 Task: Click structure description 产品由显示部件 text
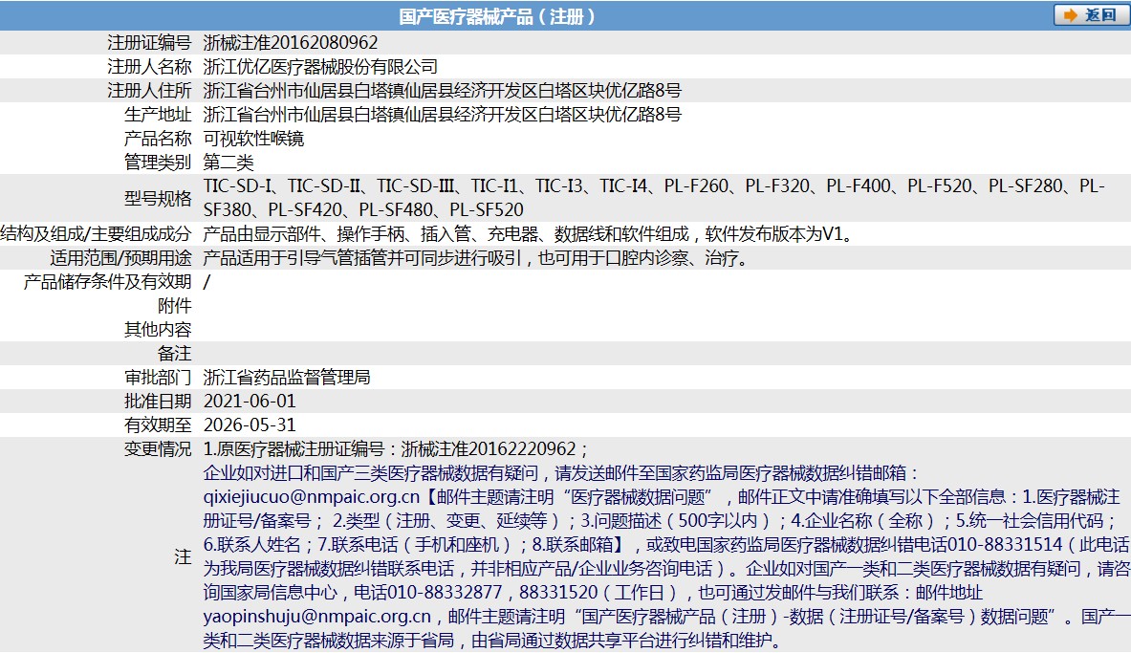point(530,234)
